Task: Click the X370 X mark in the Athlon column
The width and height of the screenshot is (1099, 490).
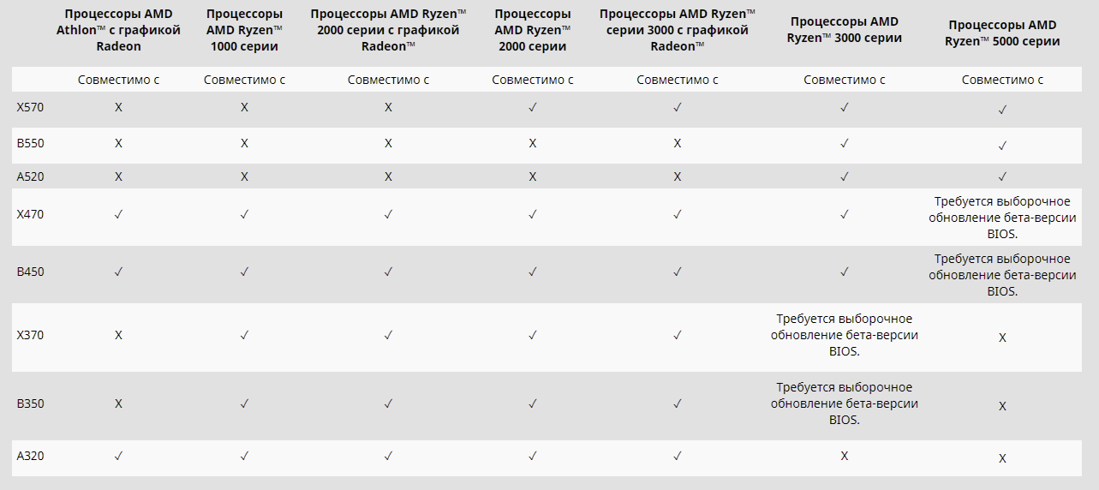Action: (118, 335)
